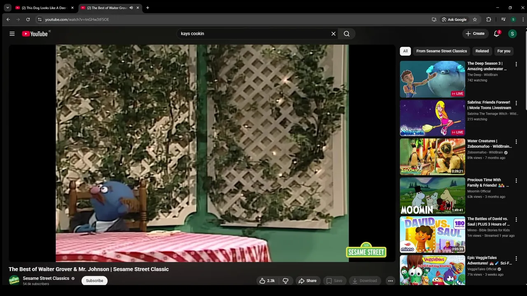Open the tab search dropdown arrow
The width and height of the screenshot is (527, 296).
click(x=7, y=8)
